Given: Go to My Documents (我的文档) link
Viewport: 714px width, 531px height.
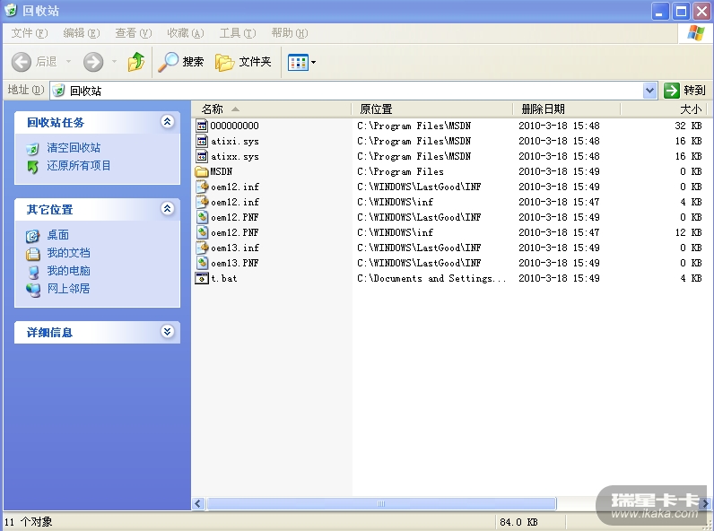Looking at the screenshot, I should [x=68, y=253].
